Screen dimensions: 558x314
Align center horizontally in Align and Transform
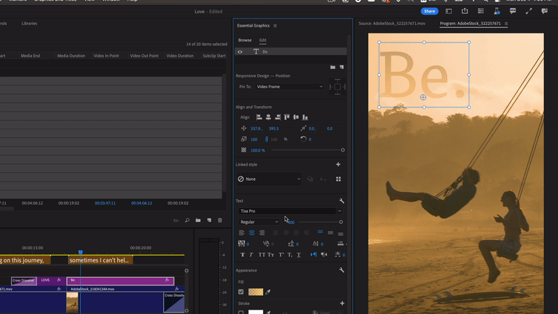coord(269,117)
